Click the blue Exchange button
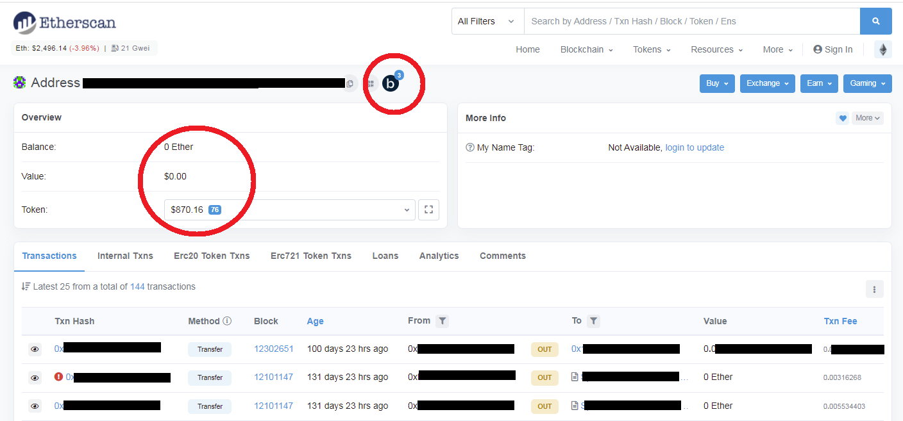 coord(768,83)
